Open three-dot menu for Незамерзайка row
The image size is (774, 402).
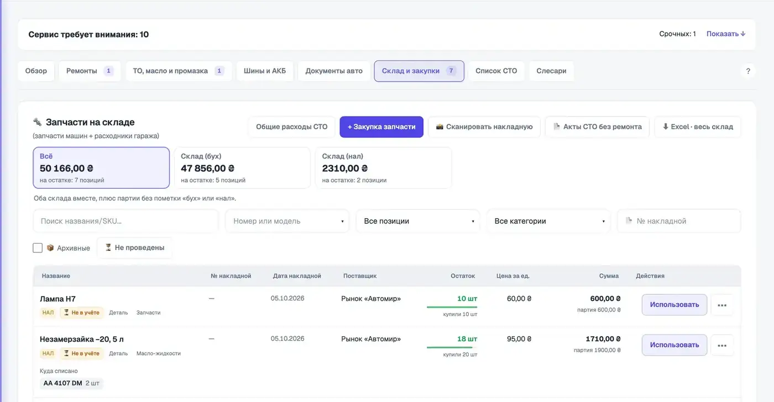tap(722, 345)
